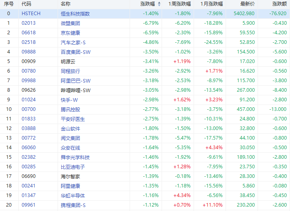This screenshot has width=290, height=211.
Task: Open 百度集团-SW stock link
Action: [76, 52]
